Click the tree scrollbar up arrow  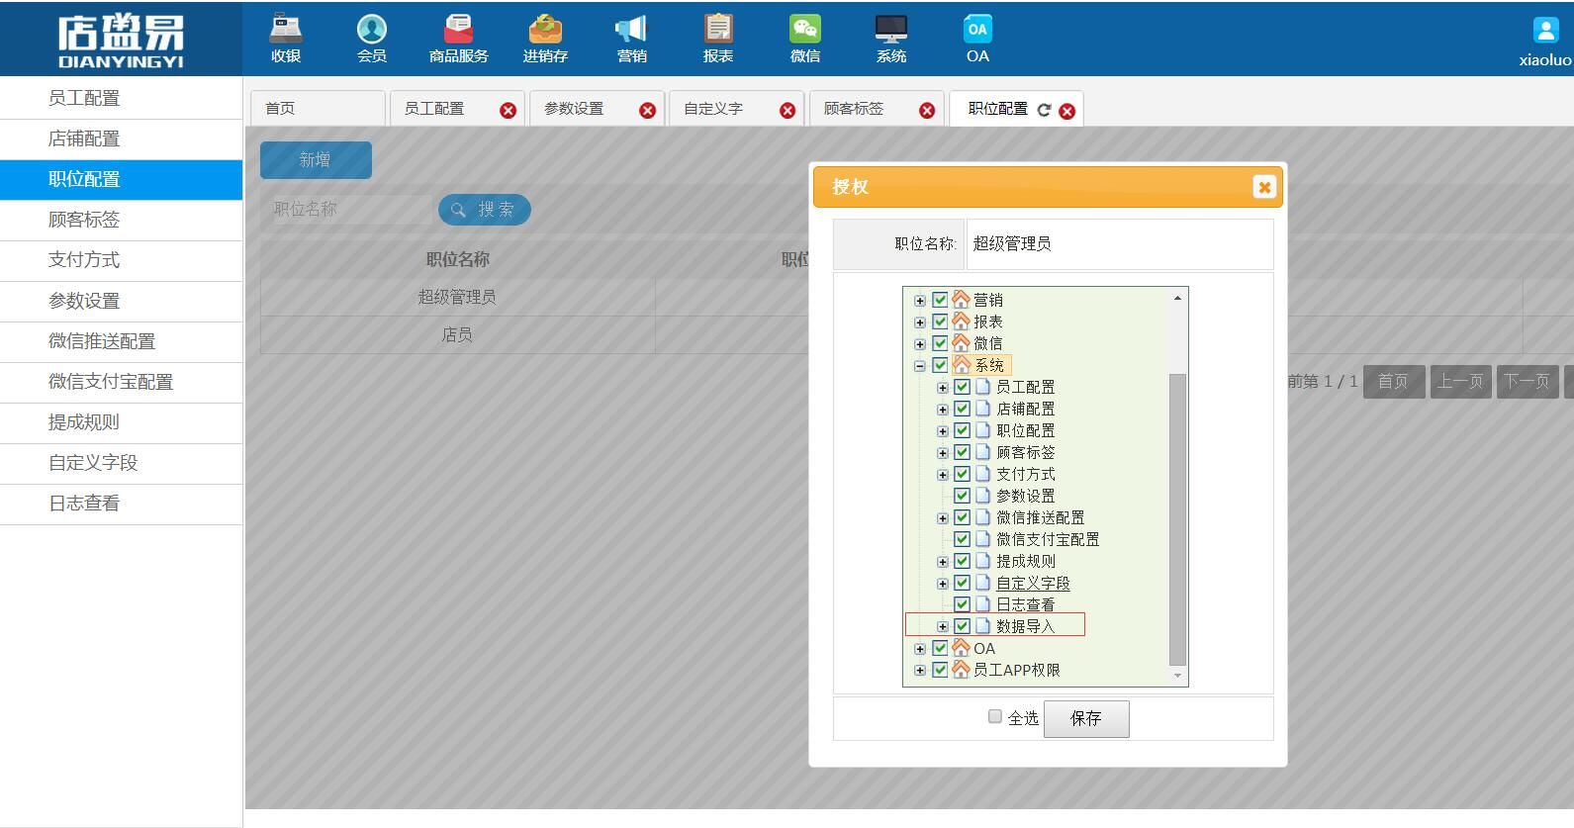click(x=1177, y=298)
